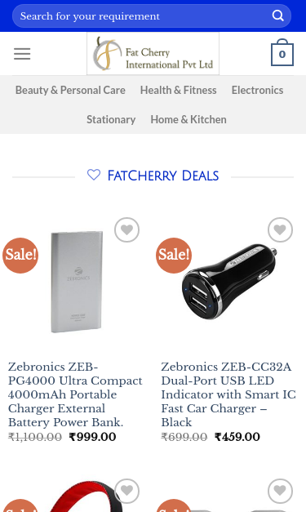
Task: Open the shopping cart showing 0
Action: (282, 52)
